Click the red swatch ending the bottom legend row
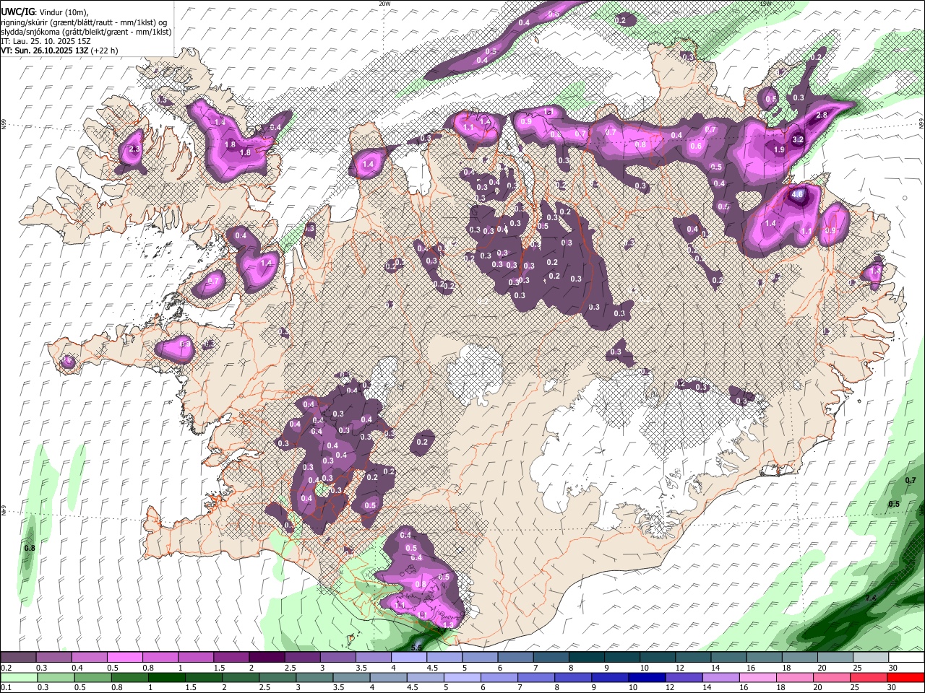This screenshot has height=693, width=925. pyautogui.click(x=905, y=677)
